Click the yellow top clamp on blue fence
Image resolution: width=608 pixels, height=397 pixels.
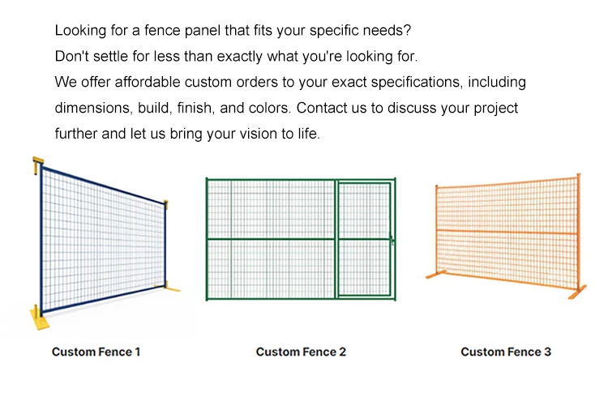click(38, 164)
